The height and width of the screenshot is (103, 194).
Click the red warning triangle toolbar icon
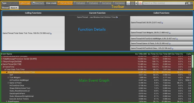(140, 3)
